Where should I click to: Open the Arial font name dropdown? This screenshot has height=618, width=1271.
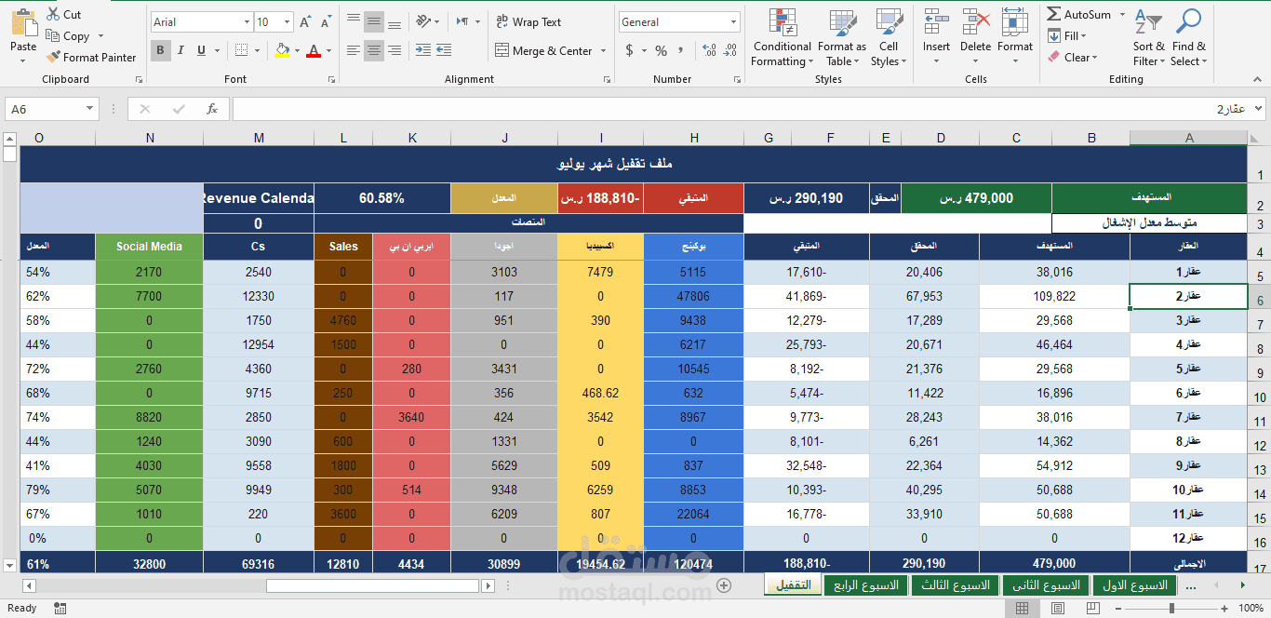tap(247, 21)
